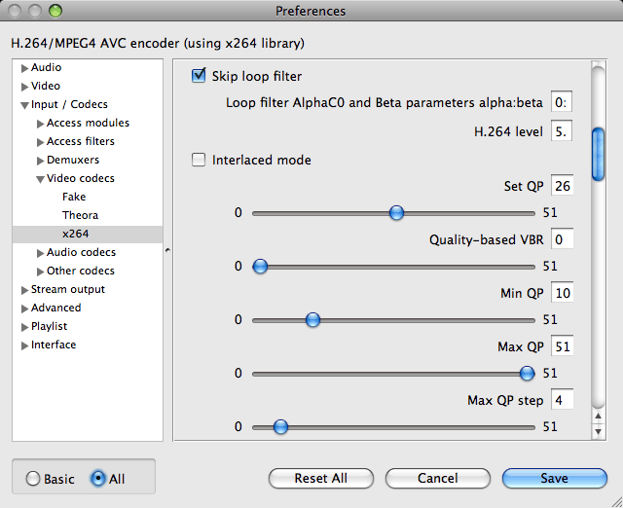Enable Interlaced mode checkbox

(199, 160)
